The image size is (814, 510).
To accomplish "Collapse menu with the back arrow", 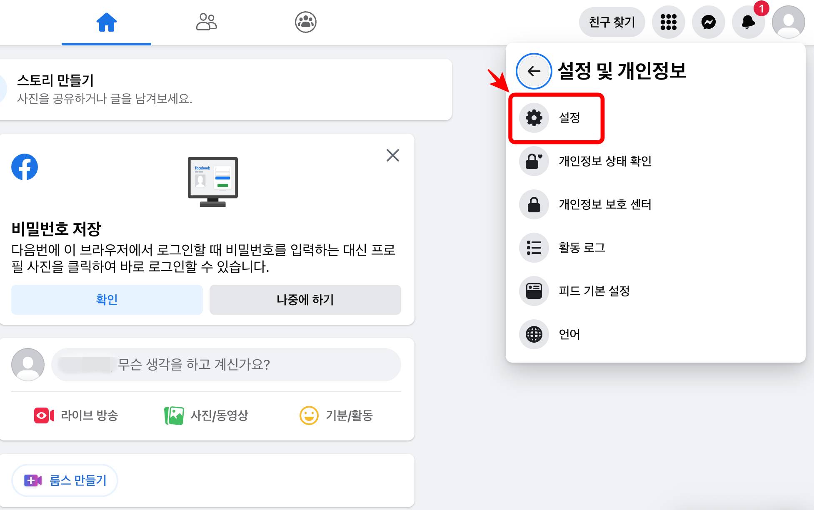I will 533,71.
